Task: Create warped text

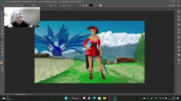Action: pyautogui.click(x=96, y=5)
